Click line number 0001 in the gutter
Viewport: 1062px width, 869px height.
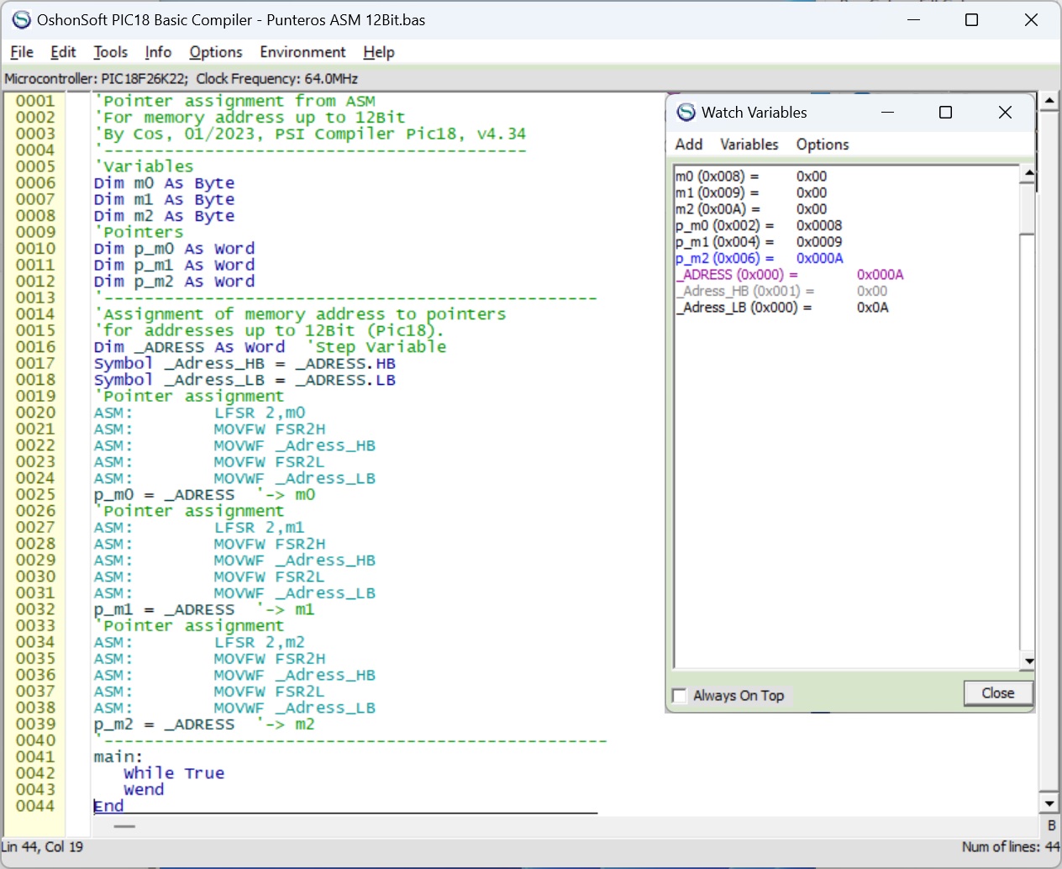coord(35,101)
